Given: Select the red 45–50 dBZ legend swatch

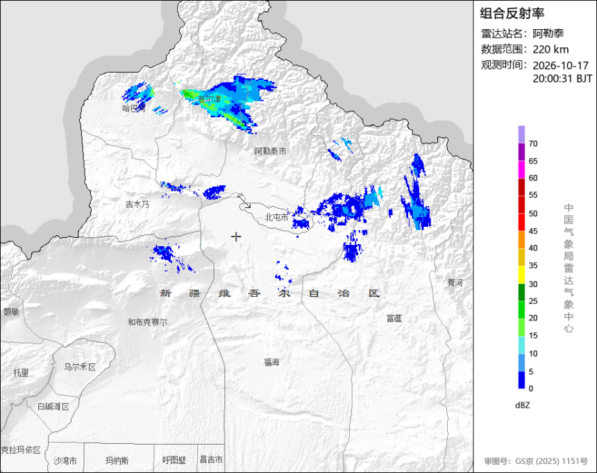Looking at the screenshot, I should pos(521,222).
